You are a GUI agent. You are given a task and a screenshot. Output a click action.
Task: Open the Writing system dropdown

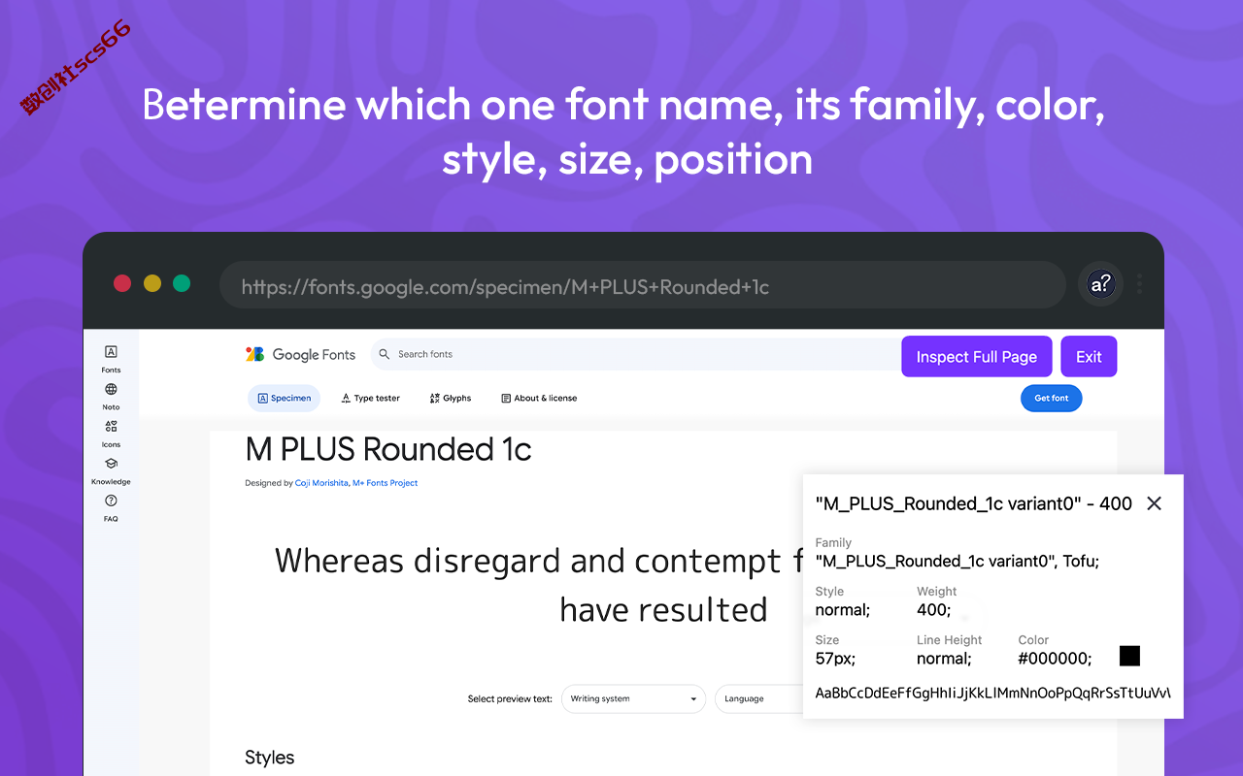pyautogui.click(x=634, y=698)
